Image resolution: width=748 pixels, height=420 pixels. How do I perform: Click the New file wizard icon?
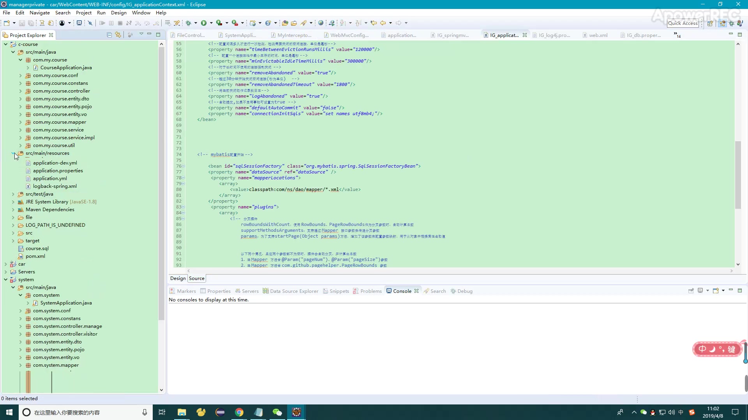(x=7, y=23)
